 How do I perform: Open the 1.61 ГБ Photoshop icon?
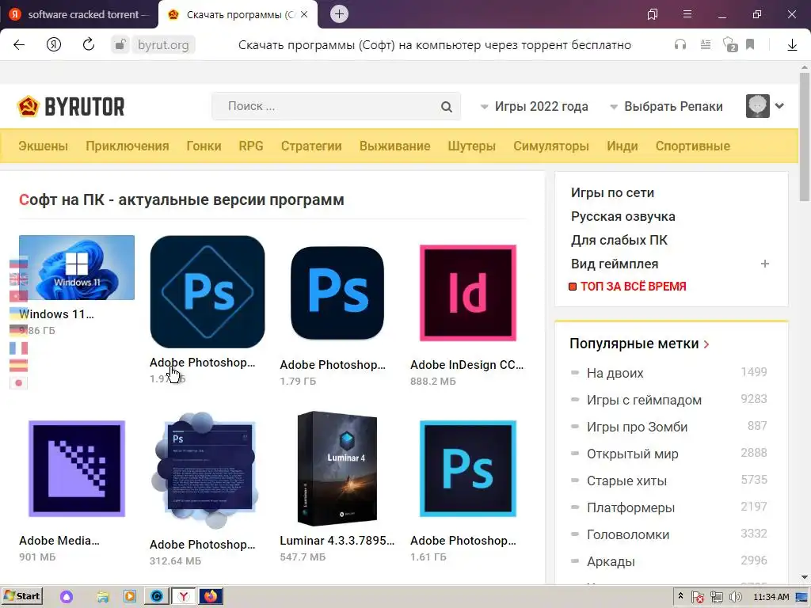pyautogui.click(x=467, y=469)
